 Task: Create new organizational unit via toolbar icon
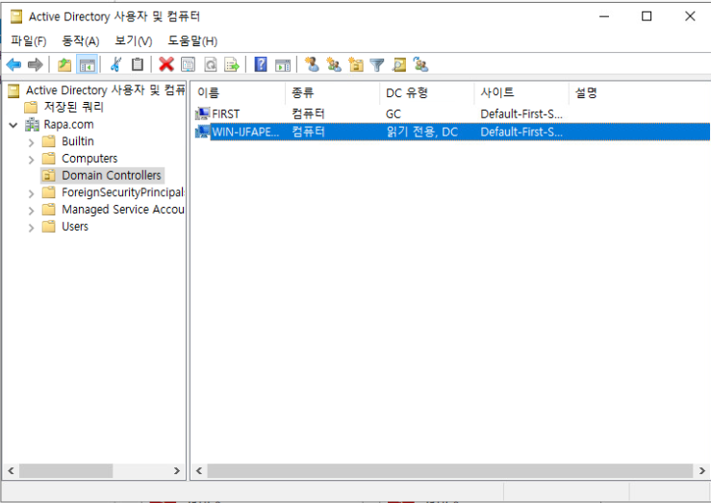356,64
